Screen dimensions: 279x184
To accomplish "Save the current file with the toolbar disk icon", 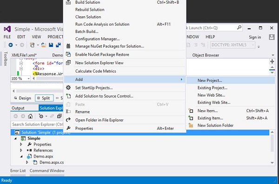I will click(x=51, y=45).
